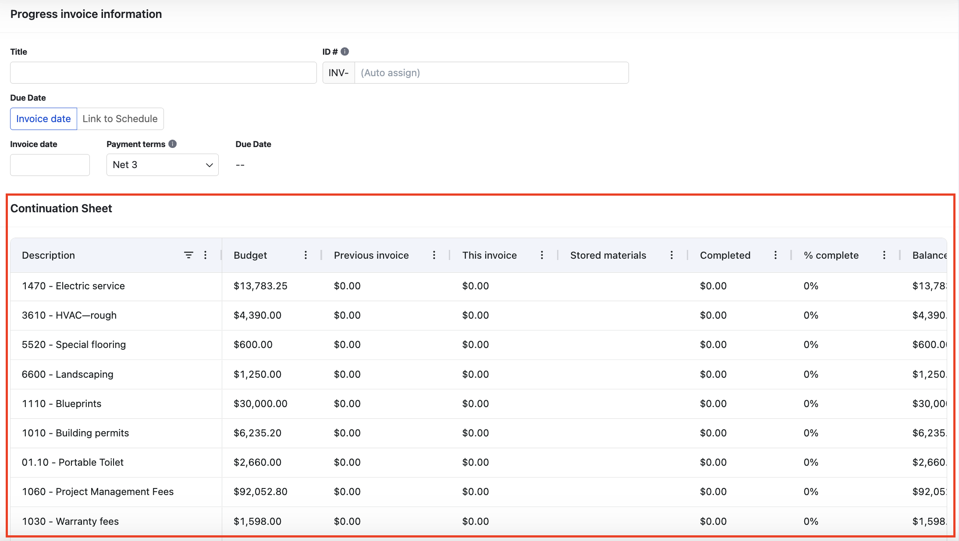Select the 1060 - Project Management Fees row
The image size is (959, 541).
click(98, 492)
